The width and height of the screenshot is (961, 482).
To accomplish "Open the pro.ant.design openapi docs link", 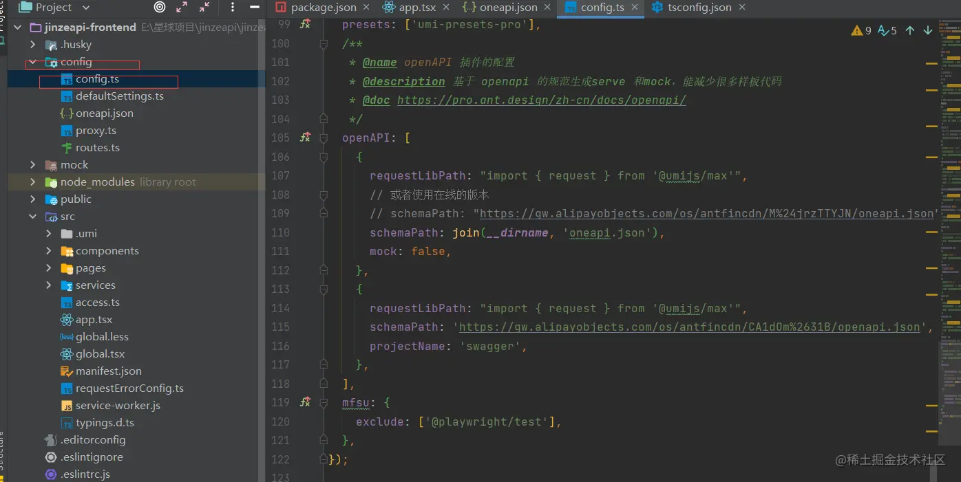I will 541,100.
